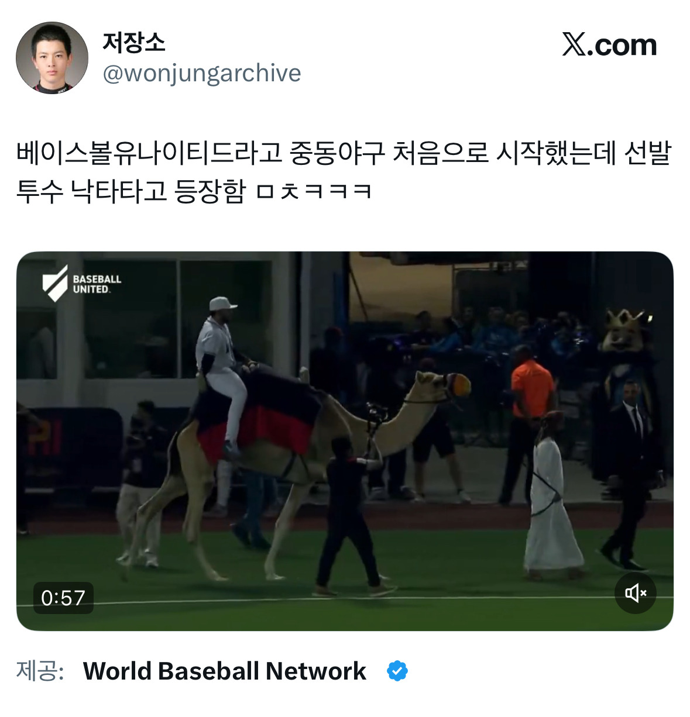Open the @wonjungarchive handle
Image resolution: width=690 pixels, height=717 pixels.
click(x=202, y=74)
